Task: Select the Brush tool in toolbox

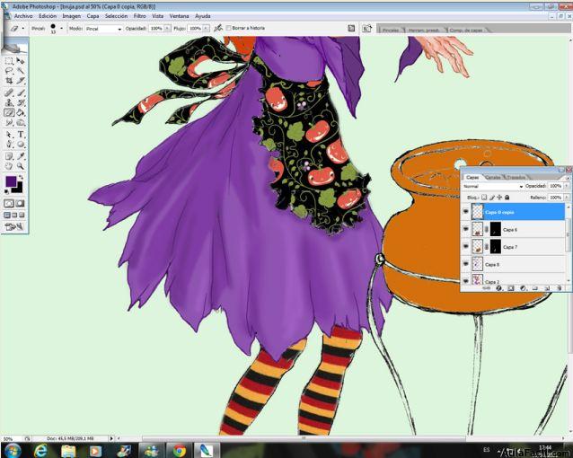Action: click(x=21, y=92)
